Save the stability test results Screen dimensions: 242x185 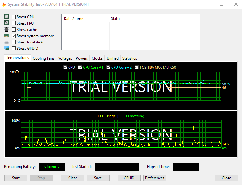[98, 178]
